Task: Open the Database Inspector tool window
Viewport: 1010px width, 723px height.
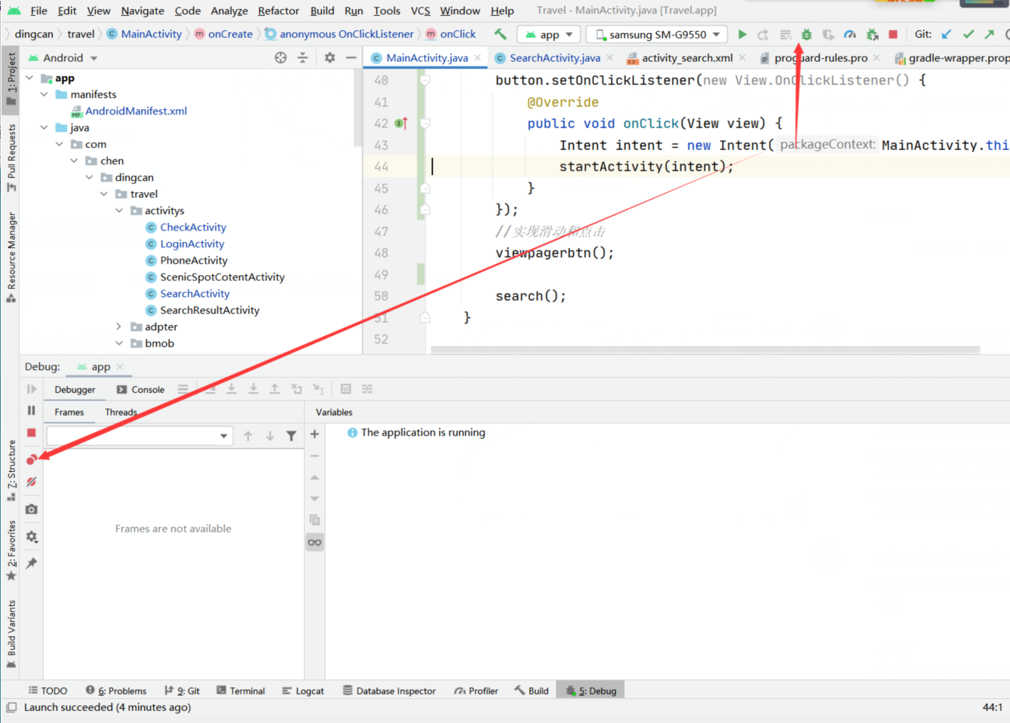Action: [x=389, y=691]
